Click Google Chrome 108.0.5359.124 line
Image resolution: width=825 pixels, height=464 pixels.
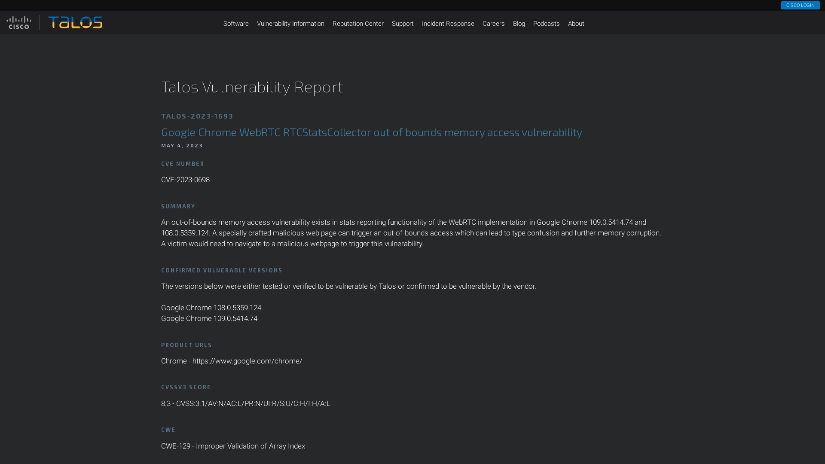pyautogui.click(x=211, y=308)
